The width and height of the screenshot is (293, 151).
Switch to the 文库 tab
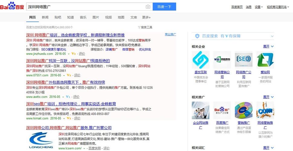click(134, 18)
